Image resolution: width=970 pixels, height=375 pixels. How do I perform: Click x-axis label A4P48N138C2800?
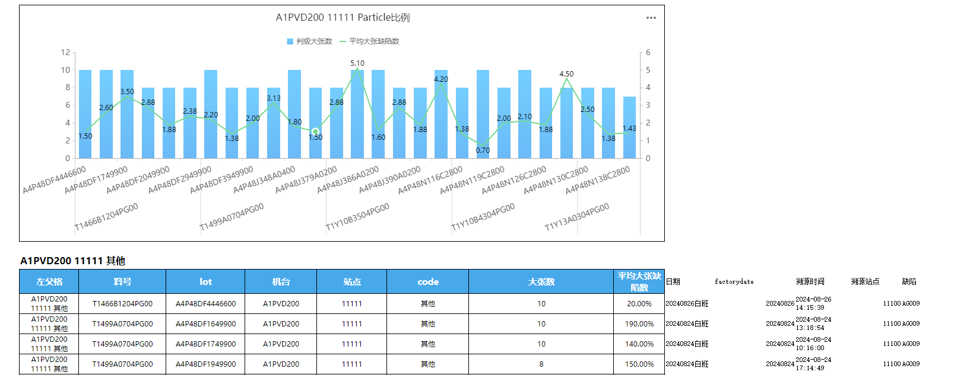tap(598, 180)
